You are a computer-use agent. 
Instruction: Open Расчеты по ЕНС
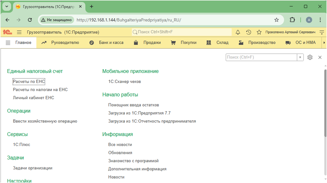click(29, 81)
